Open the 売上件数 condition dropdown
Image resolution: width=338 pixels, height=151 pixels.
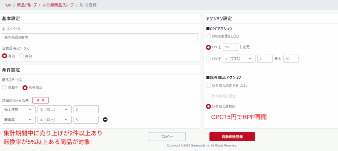(18, 109)
